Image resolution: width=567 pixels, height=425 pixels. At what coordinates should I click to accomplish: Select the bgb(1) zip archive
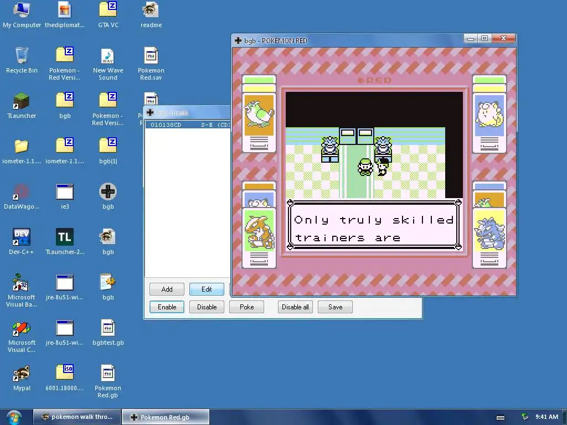[x=108, y=151]
